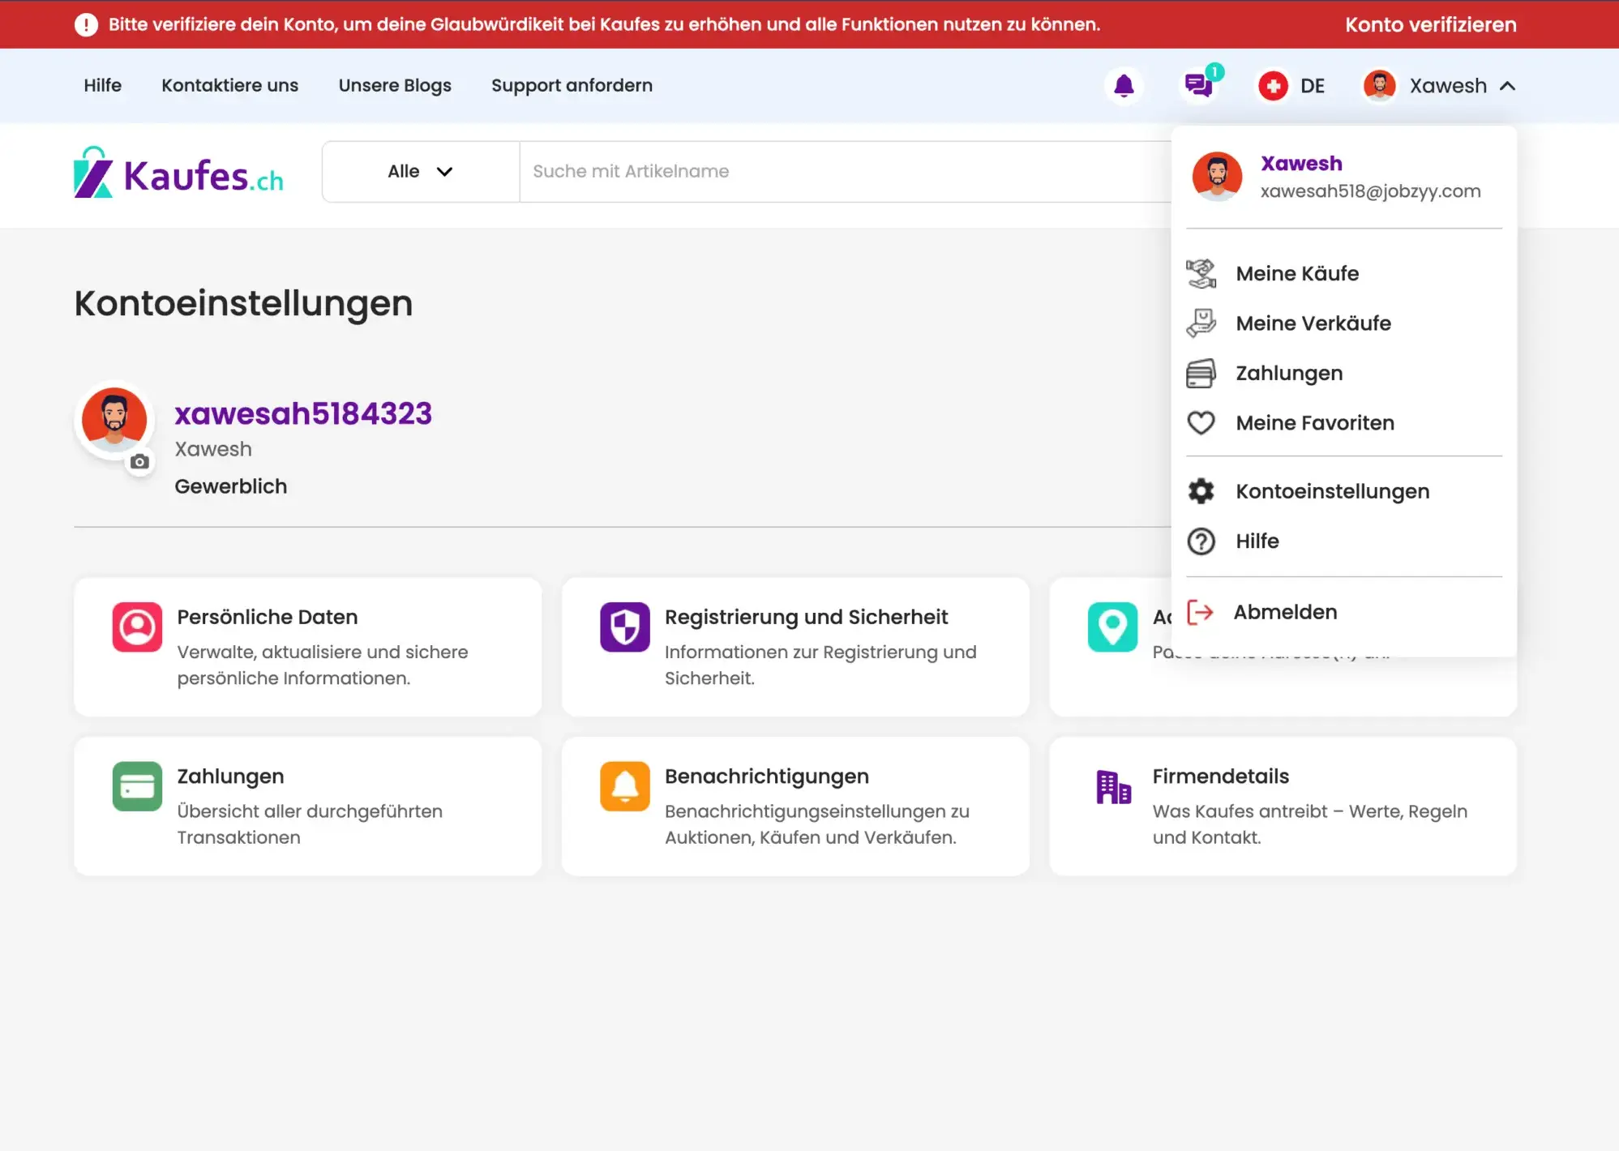The image size is (1619, 1151).
Task: Click the Firmendetails building icon
Action: pos(1112,786)
